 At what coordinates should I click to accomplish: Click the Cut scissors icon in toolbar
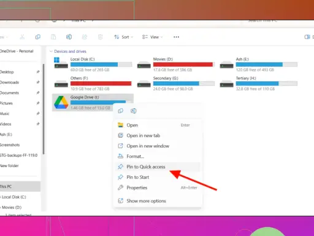click(x=22, y=37)
